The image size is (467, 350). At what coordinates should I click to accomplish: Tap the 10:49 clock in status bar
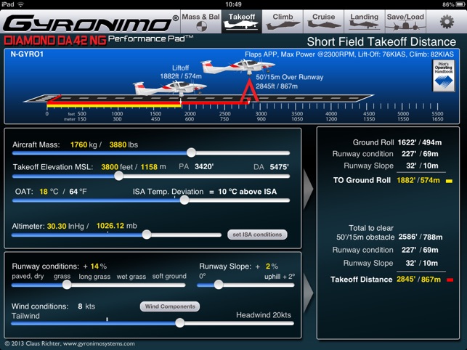233,4
